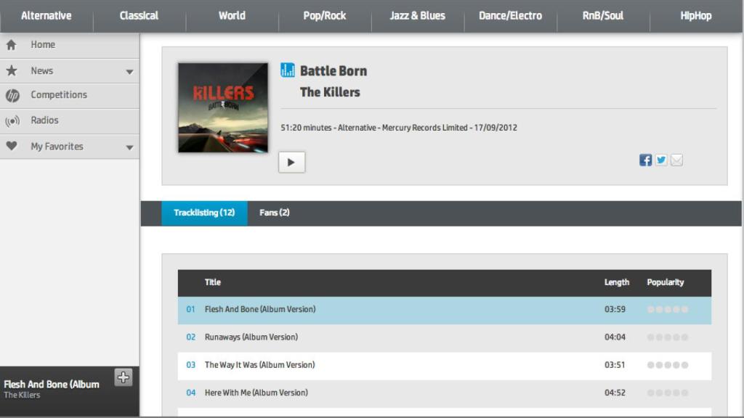The height and width of the screenshot is (418, 744).
Task: Click the star icon next to News
Action: pos(11,70)
